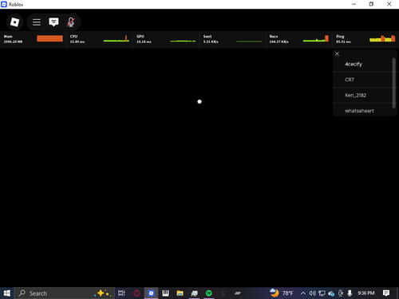Open File Explorer from the taskbar
Image resolution: width=399 pixels, height=299 pixels.
coord(180,293)
